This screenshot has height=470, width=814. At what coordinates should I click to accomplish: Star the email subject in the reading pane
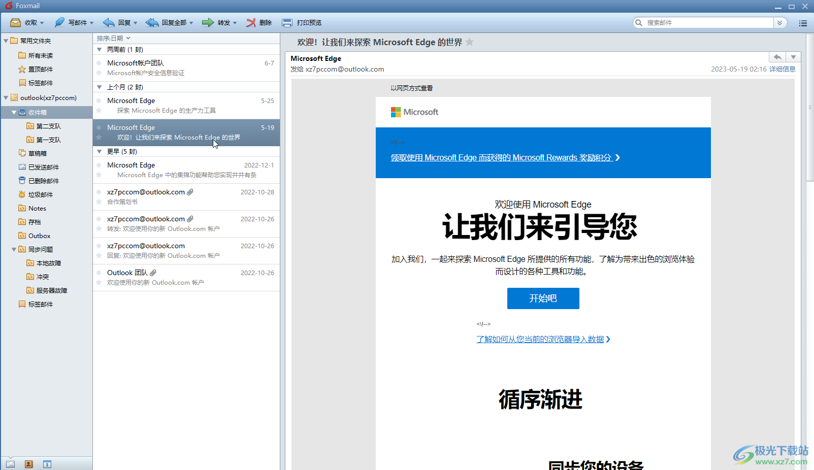pyautogui.click(x=470, y=42)
